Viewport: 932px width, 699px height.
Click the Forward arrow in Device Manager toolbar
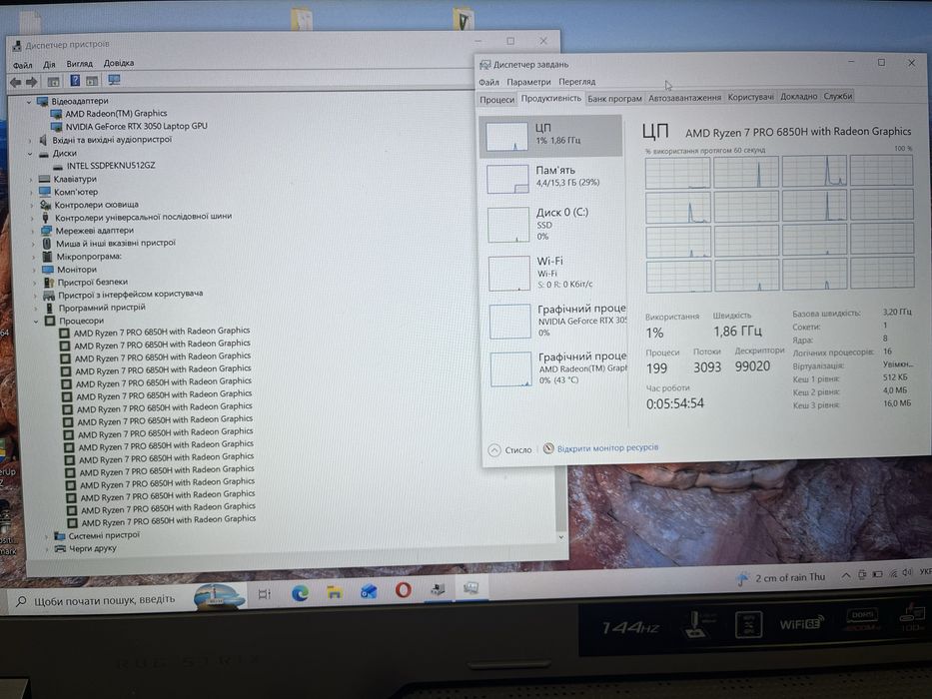pos(32,82)
